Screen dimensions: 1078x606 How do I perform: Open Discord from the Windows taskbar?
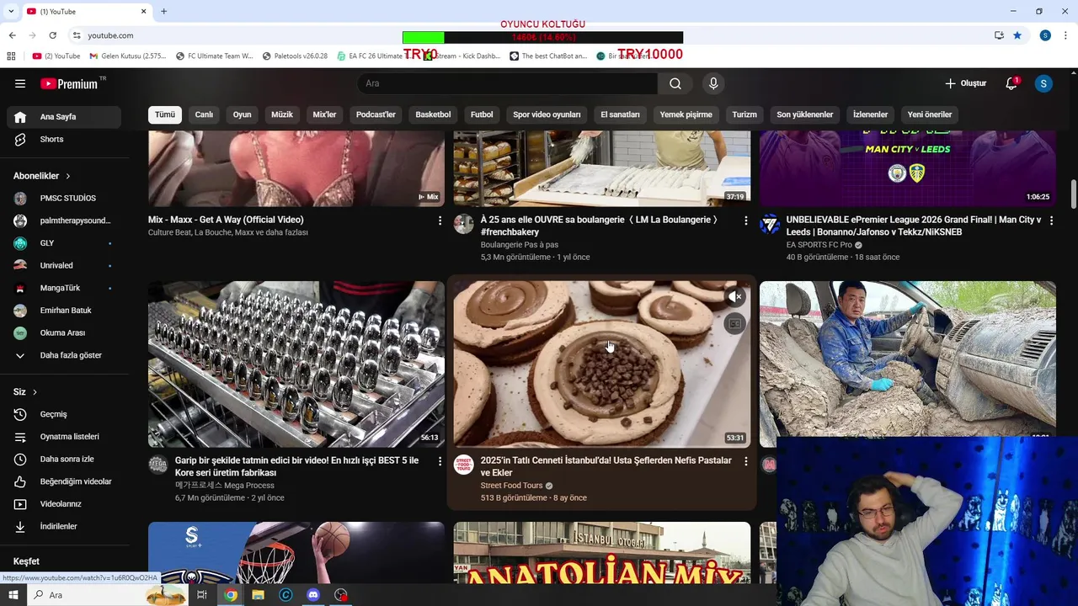tap(313, 595)
